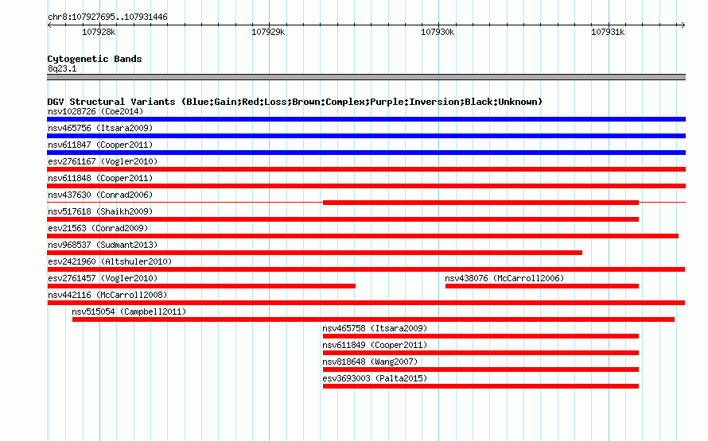Viewport: 708px width, 441px height.
Task: Open nsv465758 (Itsara2009) label
Action: [375, 328]
